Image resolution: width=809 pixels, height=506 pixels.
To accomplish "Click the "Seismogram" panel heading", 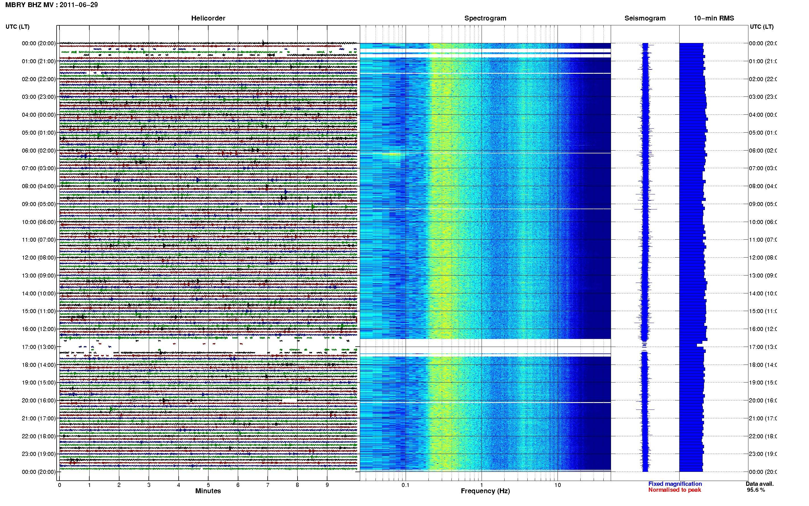I will [645, 18].
